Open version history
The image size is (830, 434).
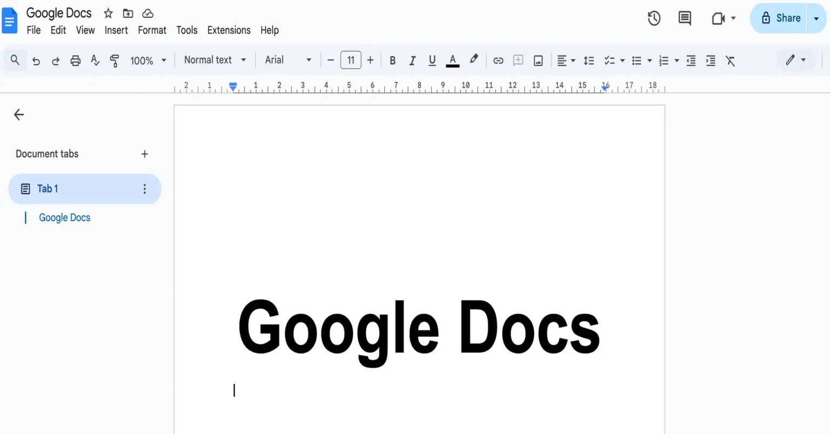654,18
